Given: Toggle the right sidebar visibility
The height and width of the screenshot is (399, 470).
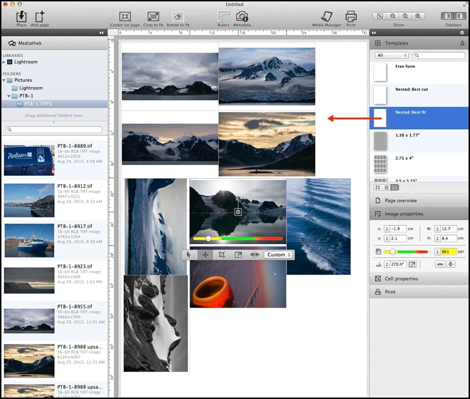Looking at the screenshot, I should [x=459, y=16].
